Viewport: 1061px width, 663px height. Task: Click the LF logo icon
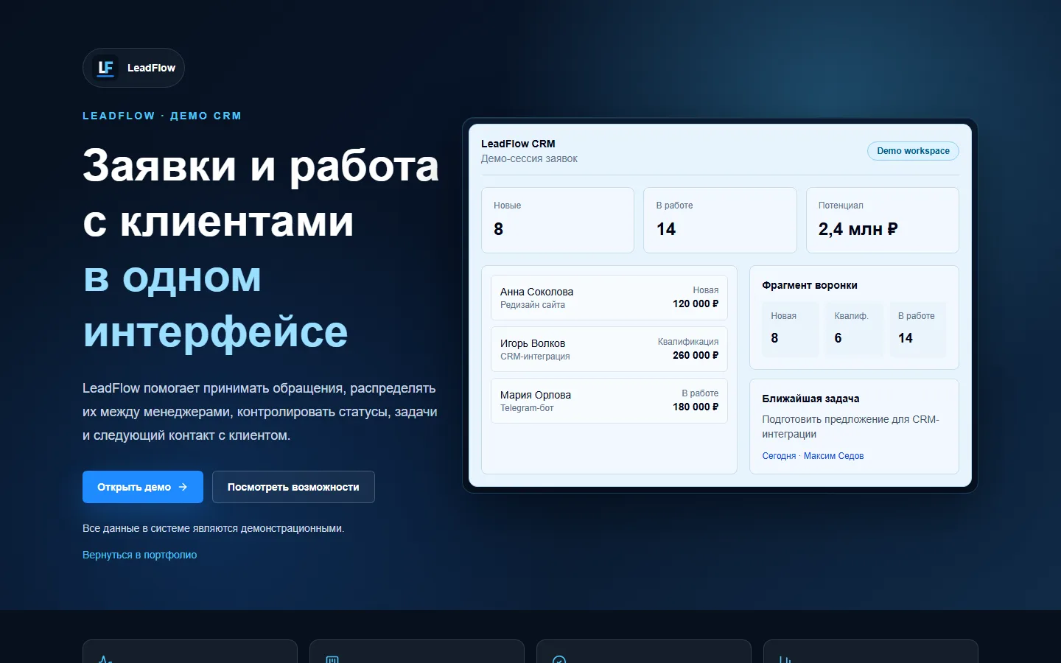click(x=106, y=68)
